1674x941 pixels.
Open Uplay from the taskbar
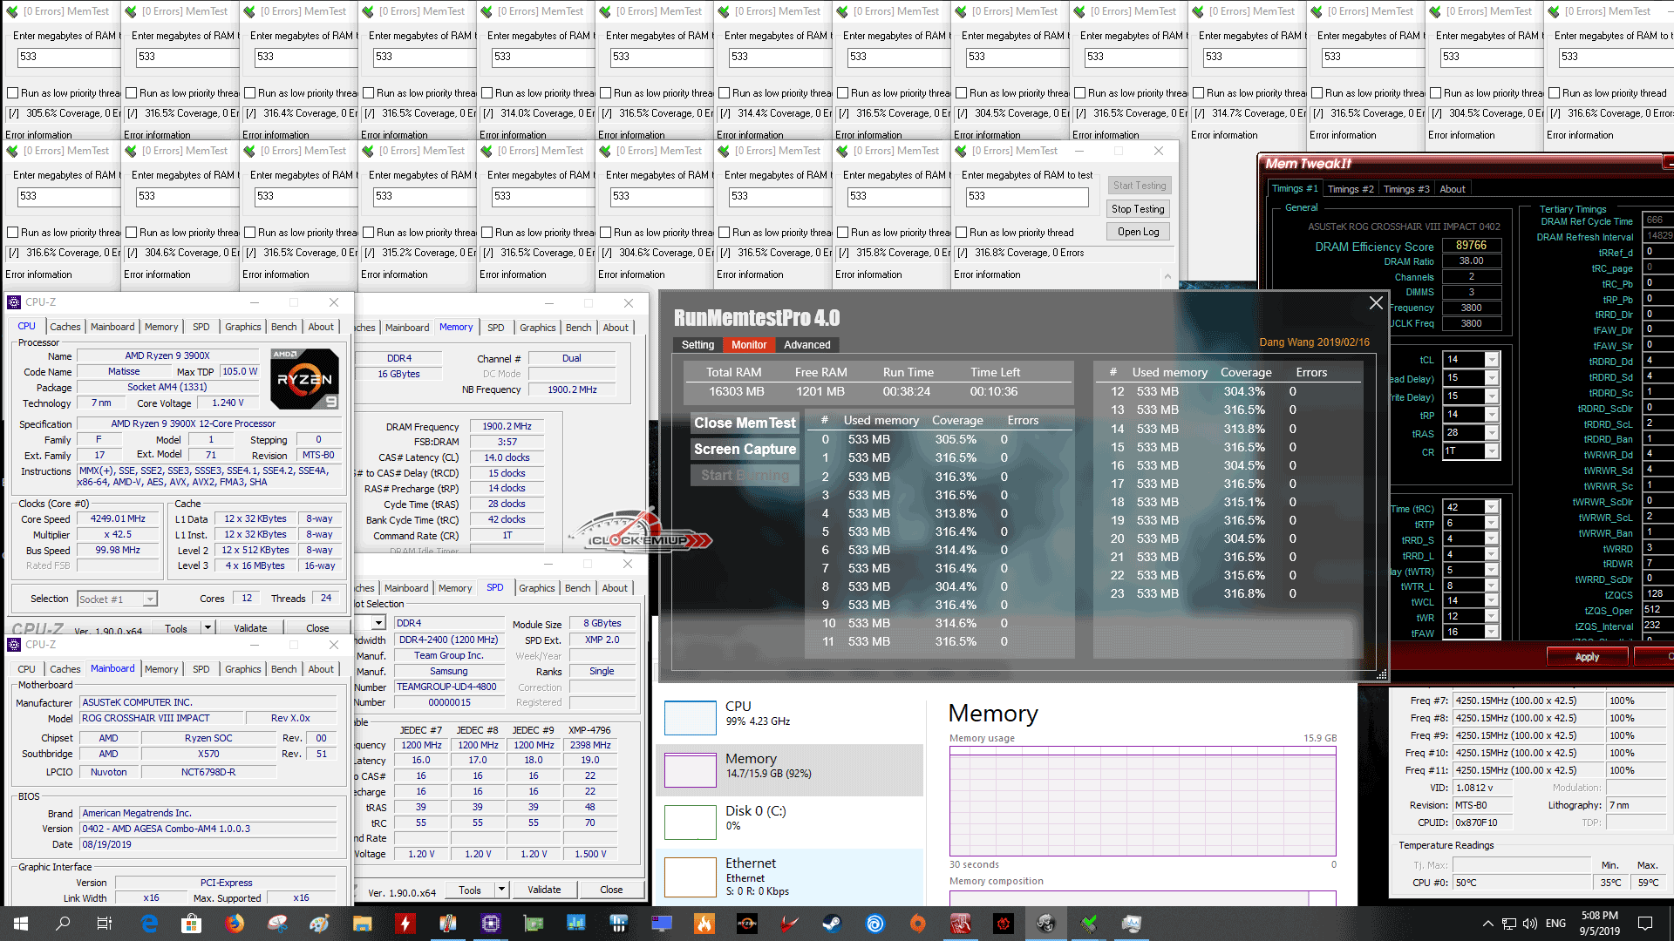875,924
